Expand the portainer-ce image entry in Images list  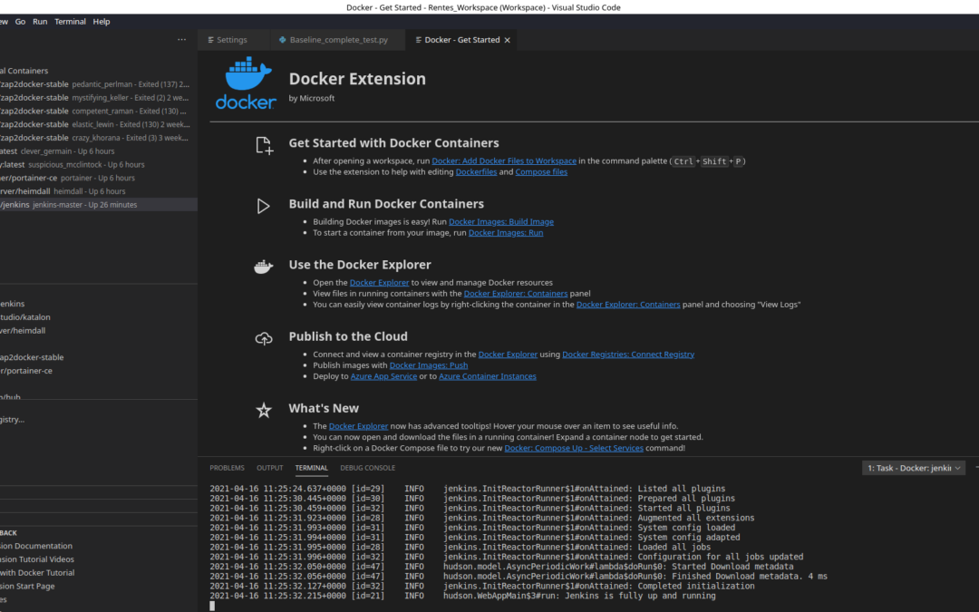click(99, 371)
